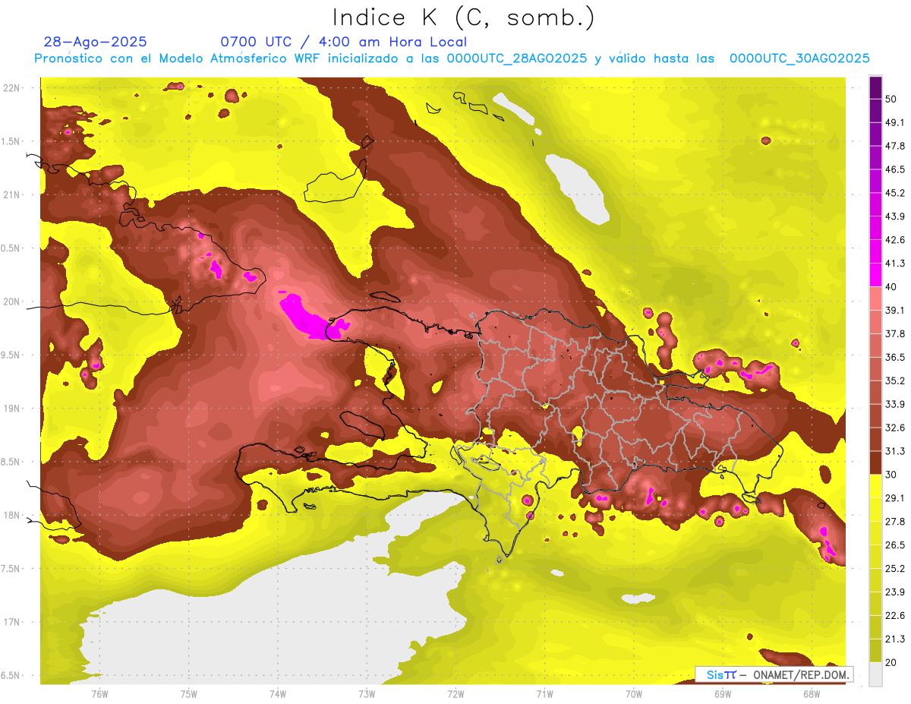This screenshot has height=704, width=911.
Task: Select the legend value "32.6"
Action: (x=894, y=428)
